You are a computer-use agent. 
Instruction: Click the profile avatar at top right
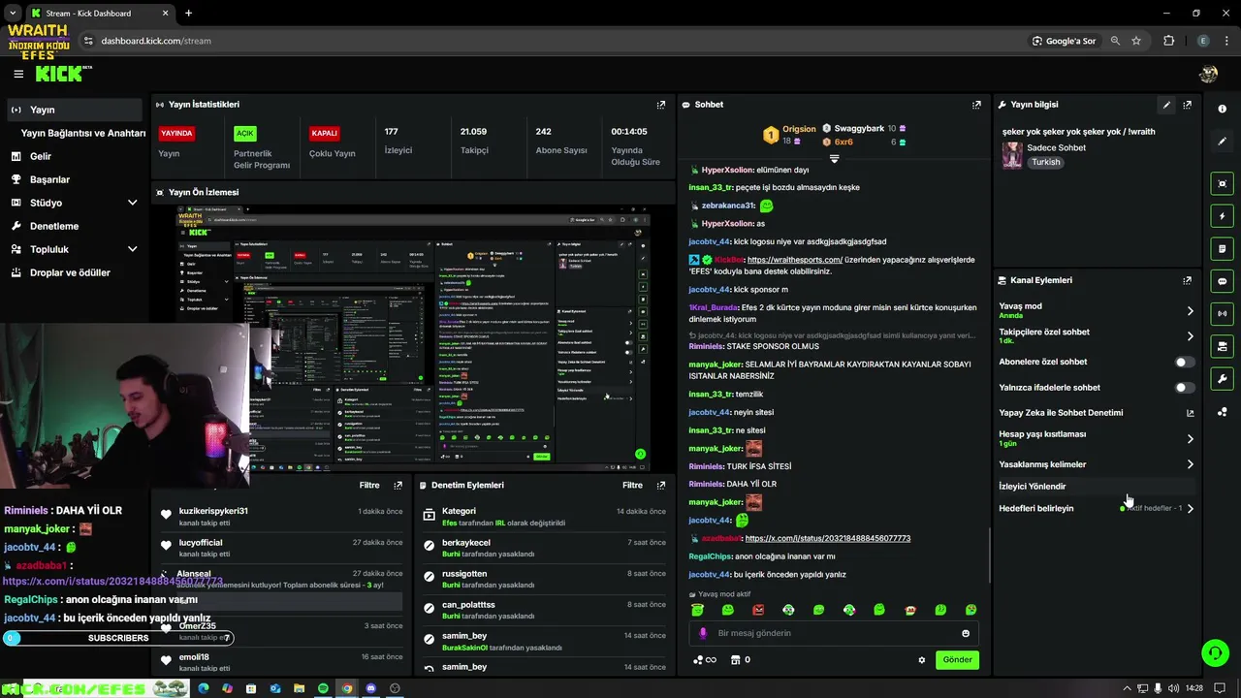pyautogui.click(x=1208, y=74)
